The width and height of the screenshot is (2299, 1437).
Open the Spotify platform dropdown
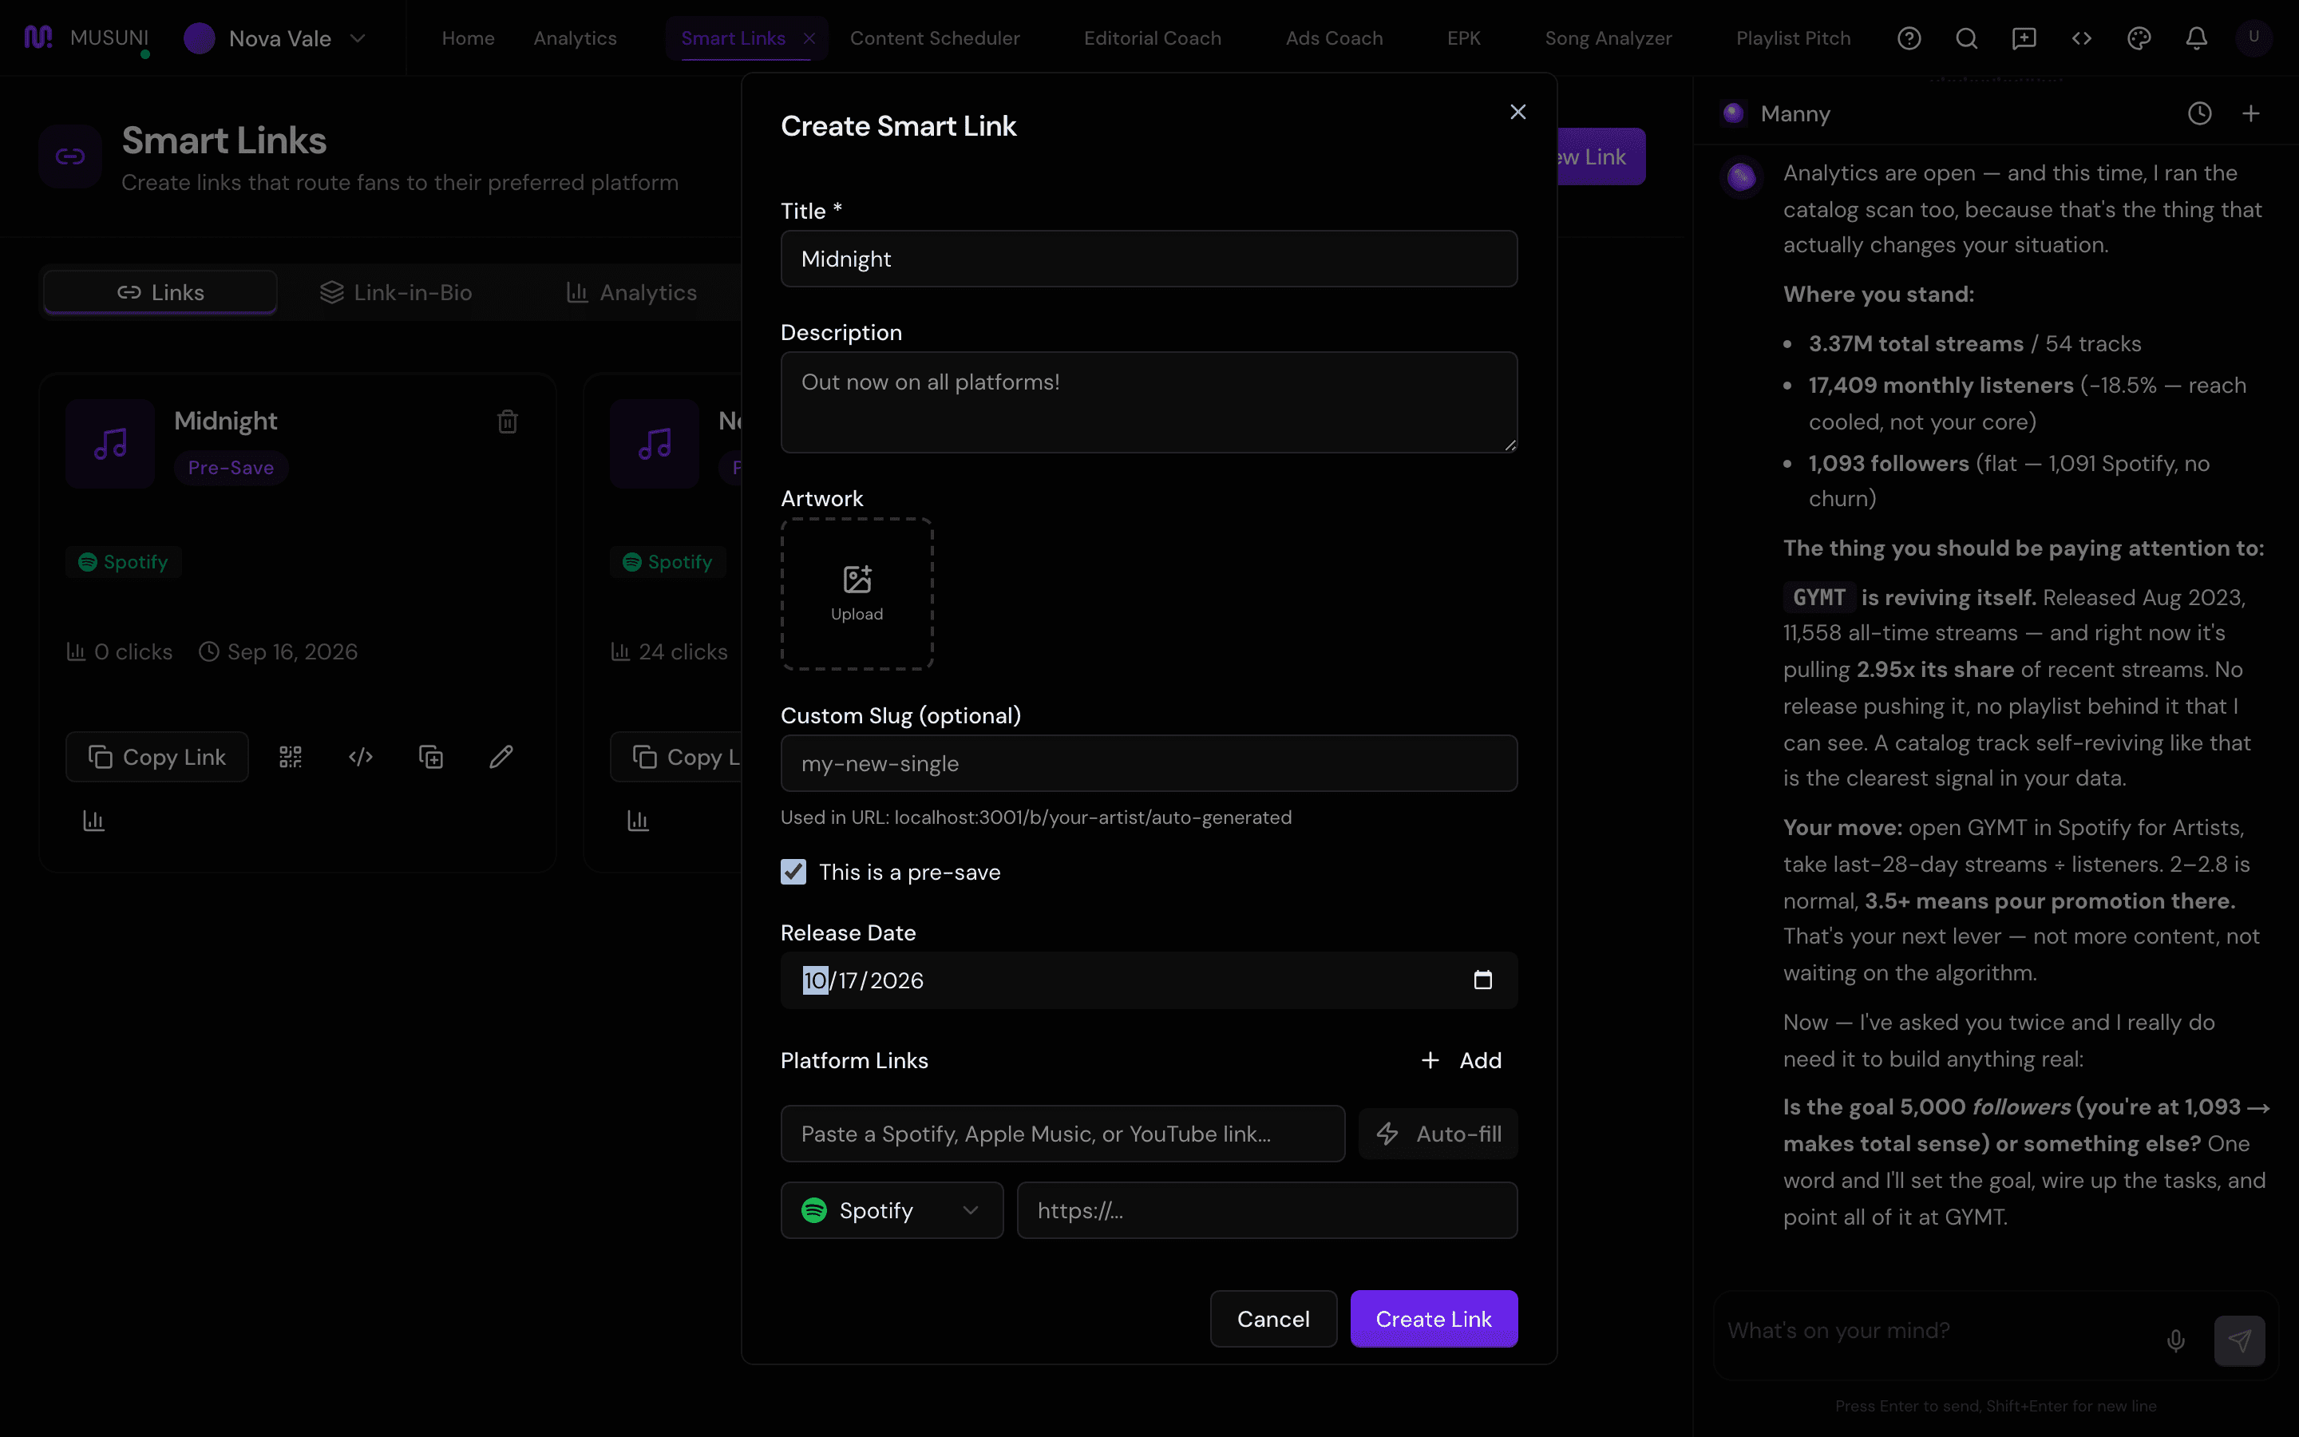(x=892, y=1209)
